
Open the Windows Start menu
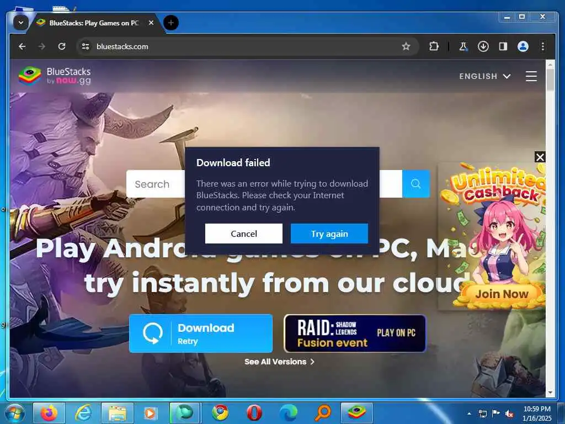tap(14, 413)
